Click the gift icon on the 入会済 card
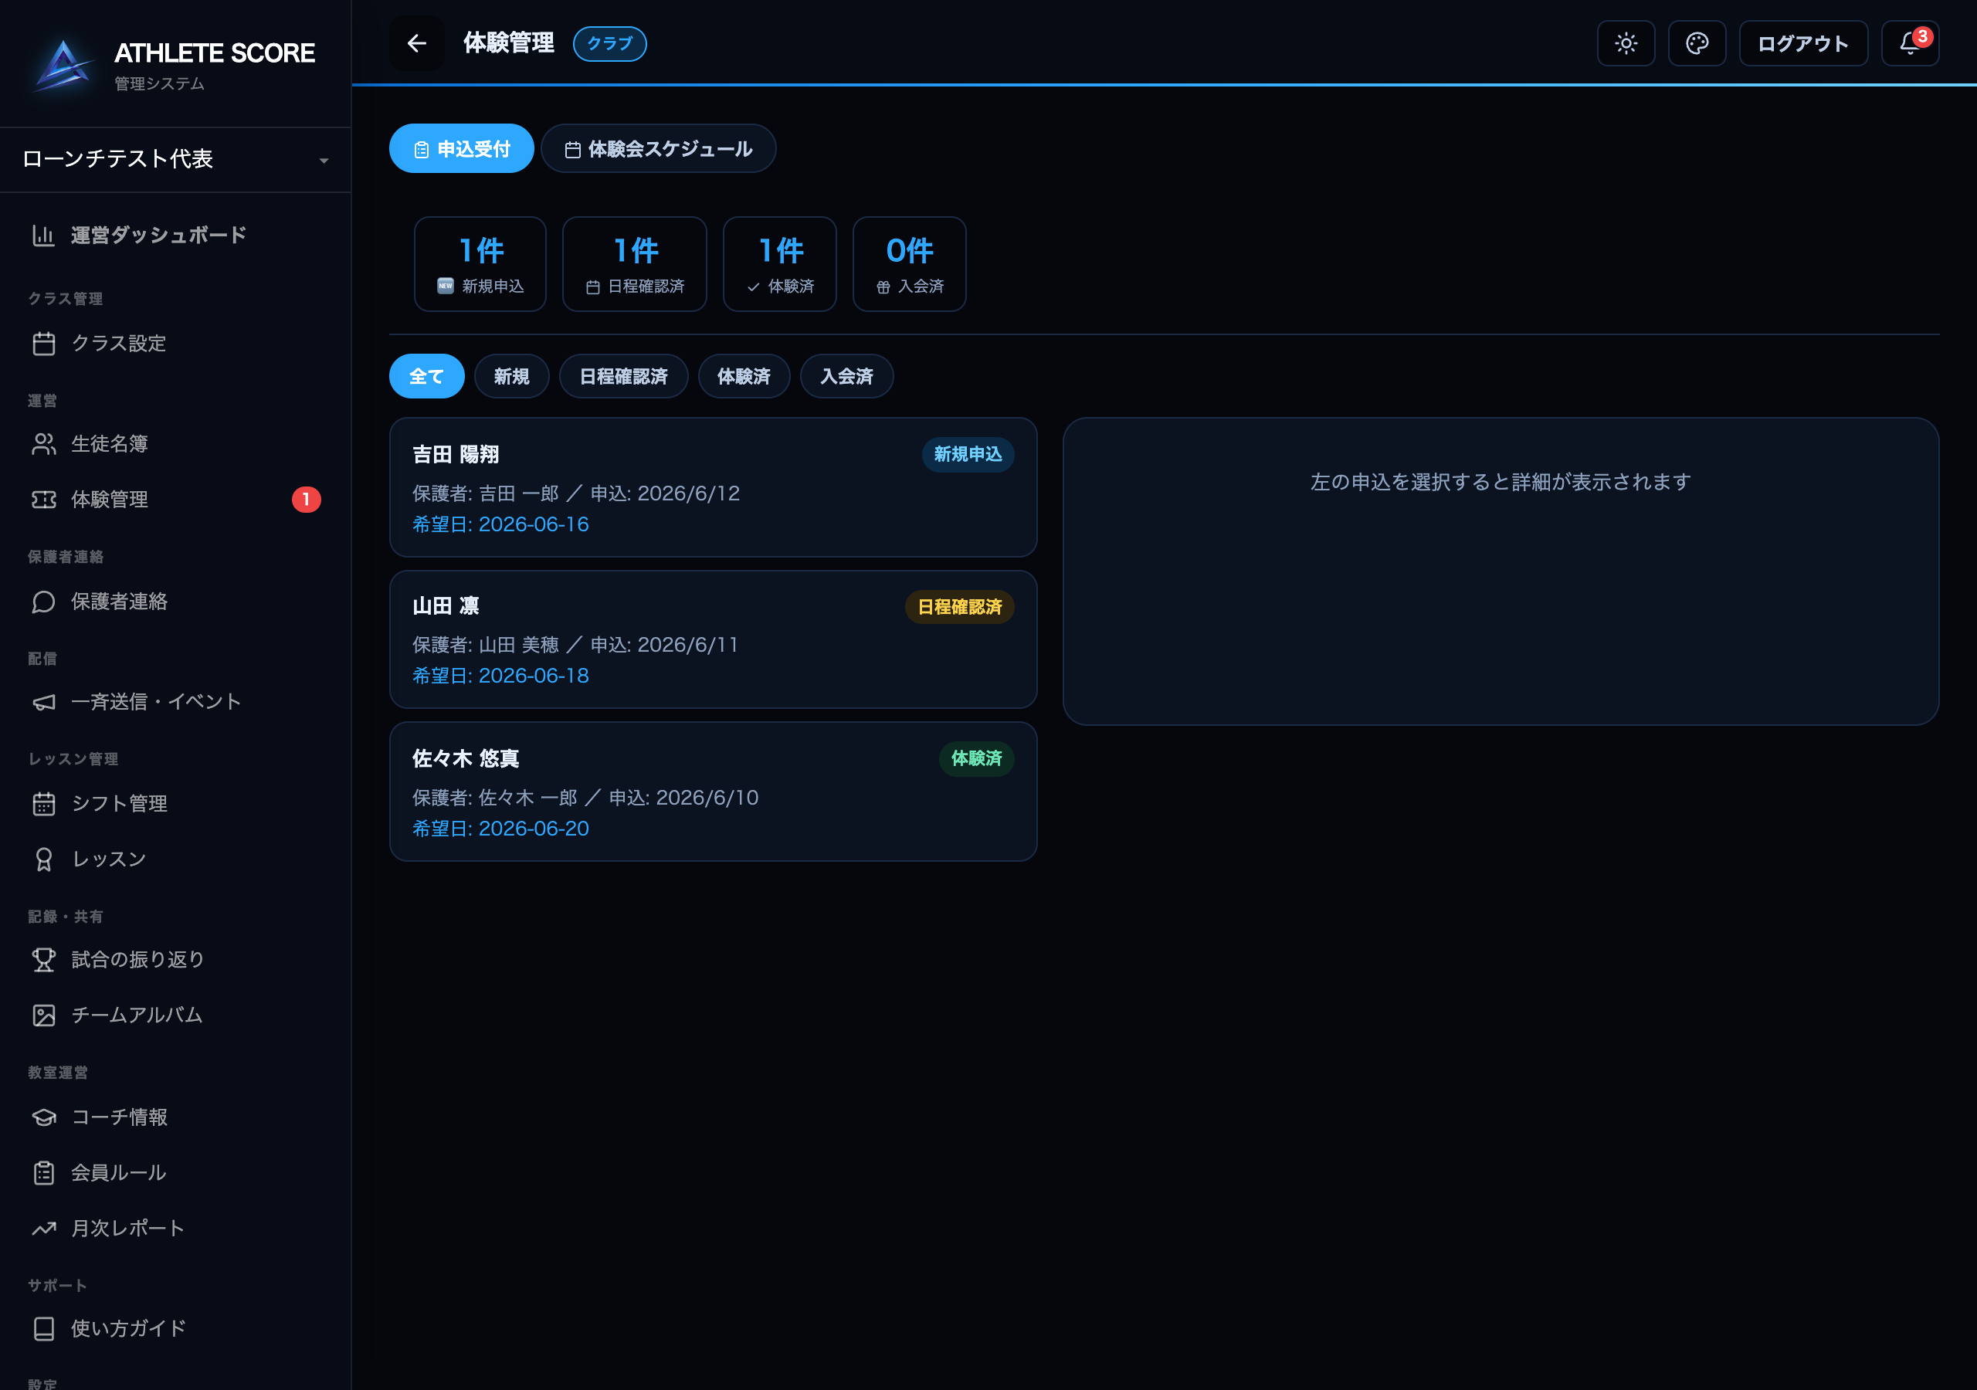Screen dimensions: 1977x1390 click(883, 286)
